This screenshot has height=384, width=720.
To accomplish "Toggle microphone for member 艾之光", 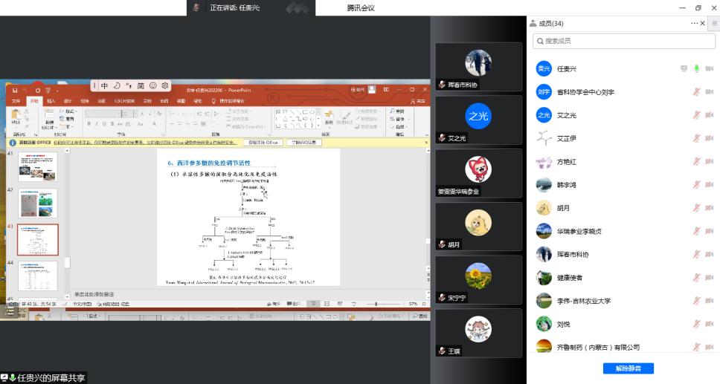I will tap(697, 115).
